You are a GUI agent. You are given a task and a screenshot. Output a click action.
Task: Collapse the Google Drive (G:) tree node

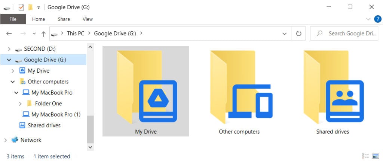pyautogui.click(x=9, y=60)
